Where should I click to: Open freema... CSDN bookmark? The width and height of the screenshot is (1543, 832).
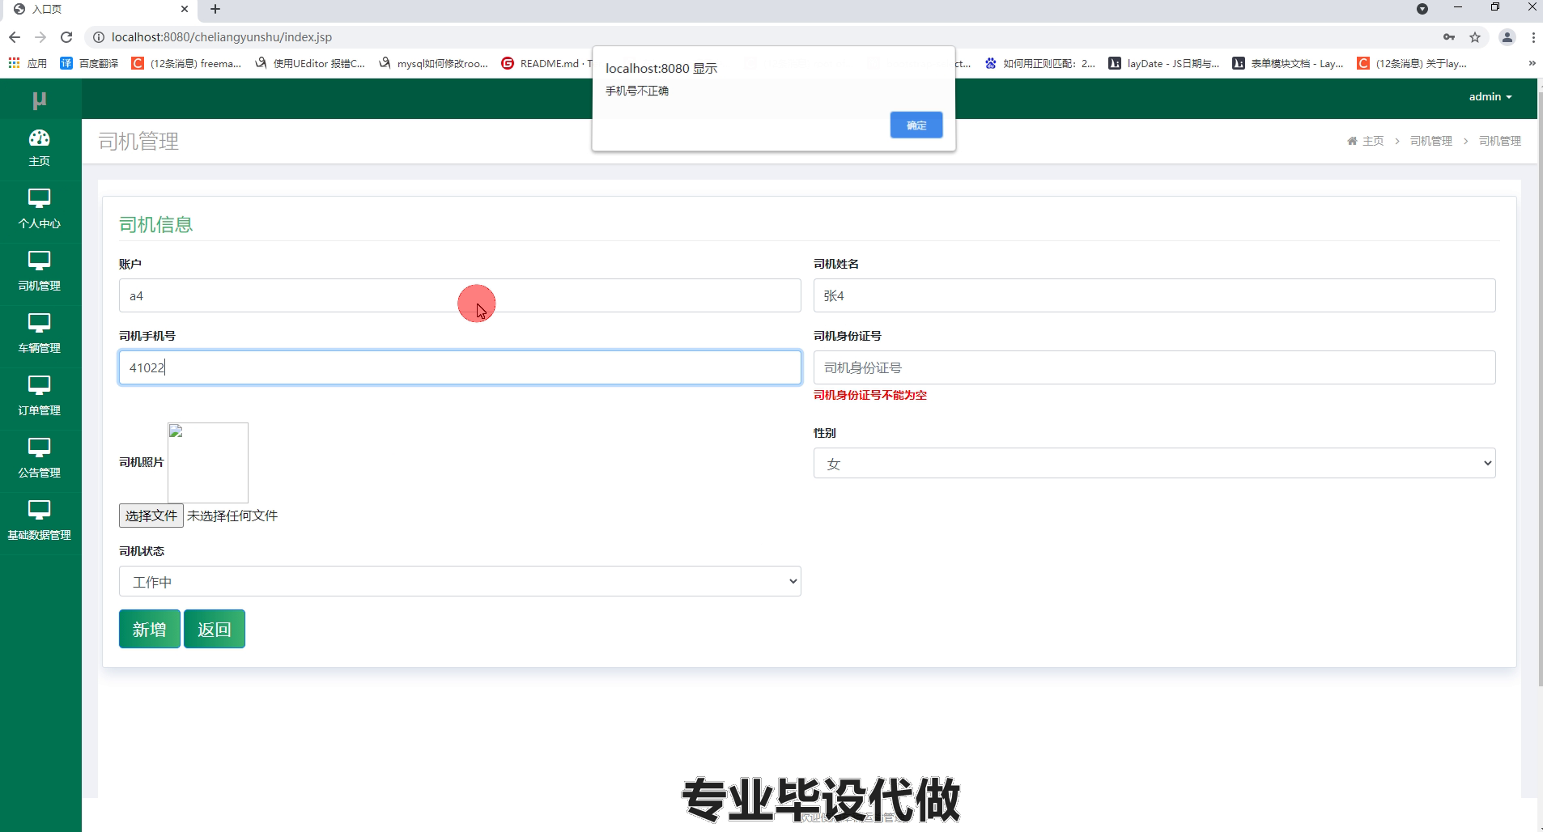pos(186,63)
